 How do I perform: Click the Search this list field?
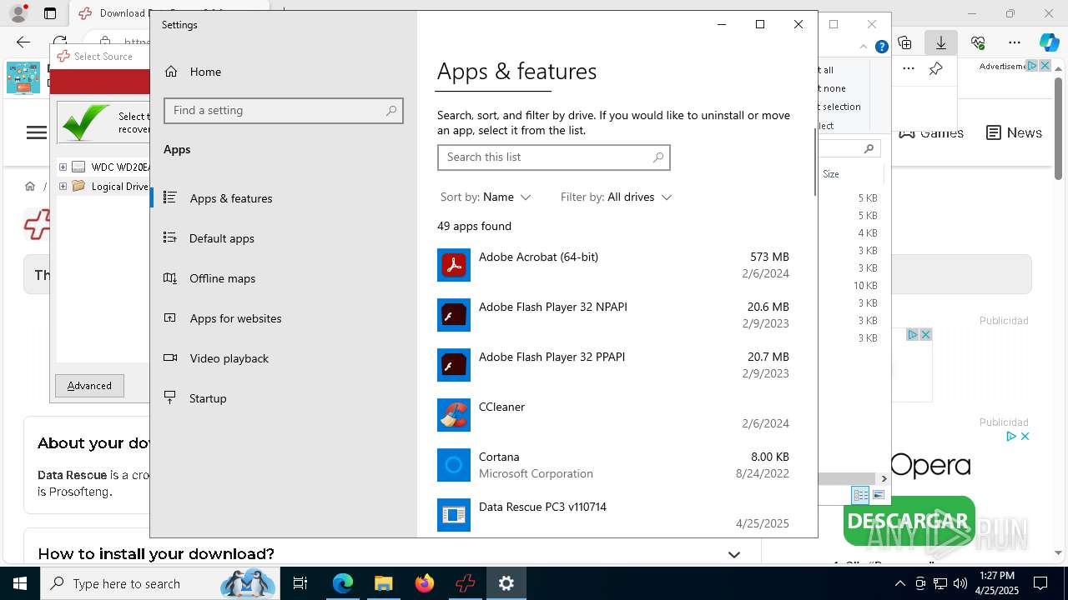[x=553, y=157]
